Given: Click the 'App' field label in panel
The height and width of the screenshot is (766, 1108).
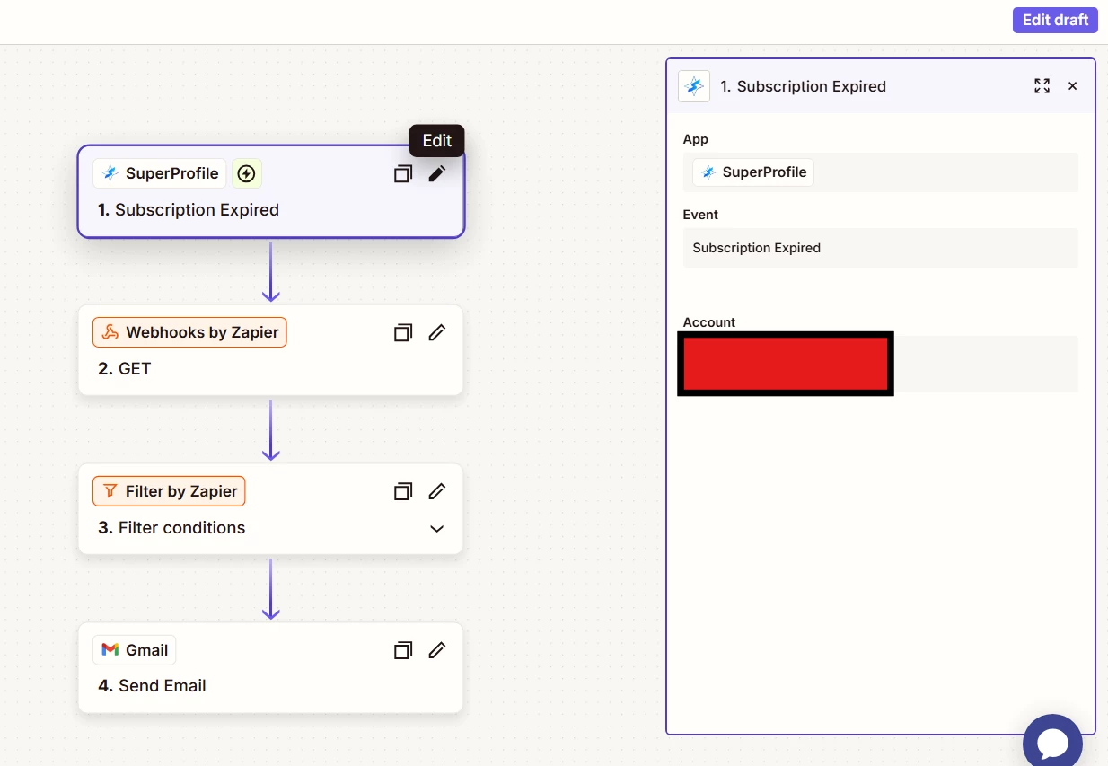Looking at the screenshot, I should pyautogui.click(x=696, y=139).
